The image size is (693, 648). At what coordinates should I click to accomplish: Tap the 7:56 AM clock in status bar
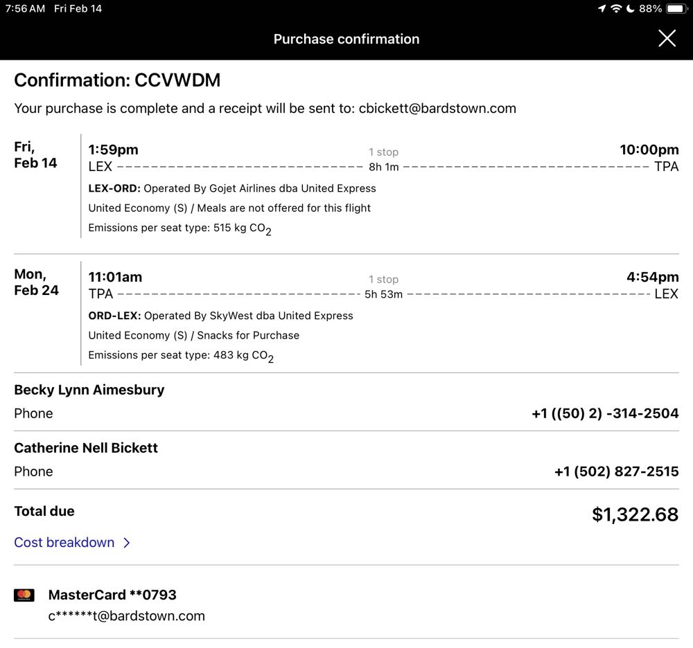(25, 9)
